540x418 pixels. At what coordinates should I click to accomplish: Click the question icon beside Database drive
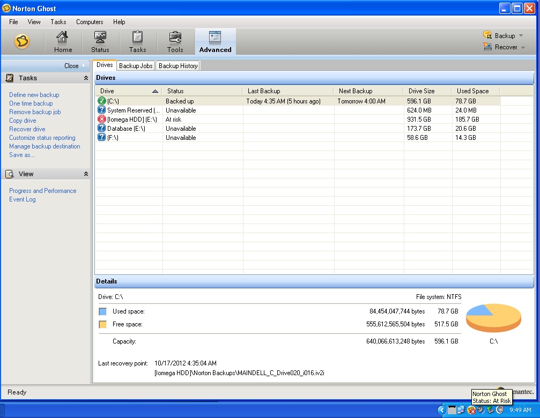[102, 129]
